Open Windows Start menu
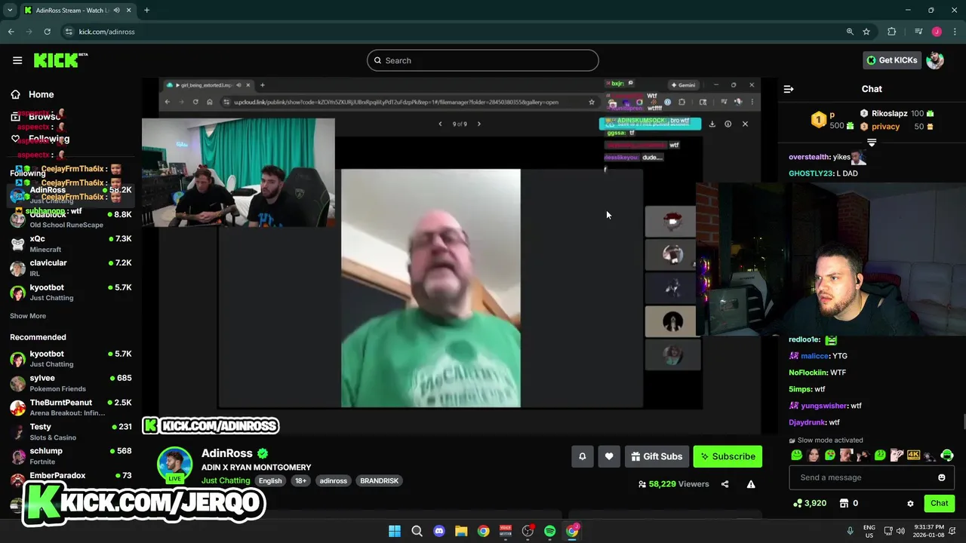966x543 pixels. click(395, 531)
